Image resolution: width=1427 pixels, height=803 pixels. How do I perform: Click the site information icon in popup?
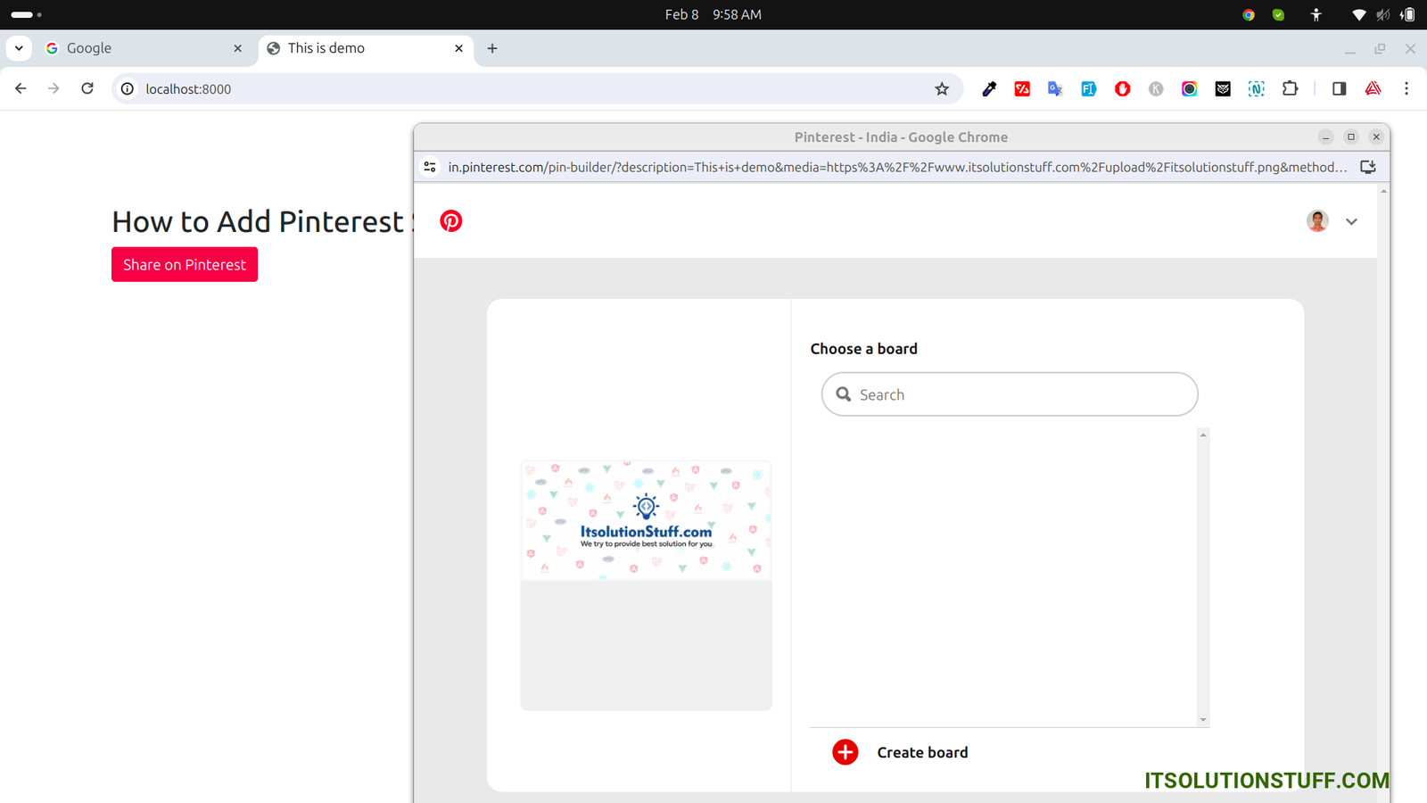pyautogui.click(x=430, y=167)
